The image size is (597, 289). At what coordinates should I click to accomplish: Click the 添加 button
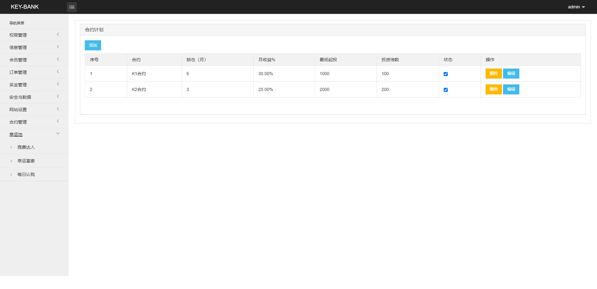click(x=93, y=45)
